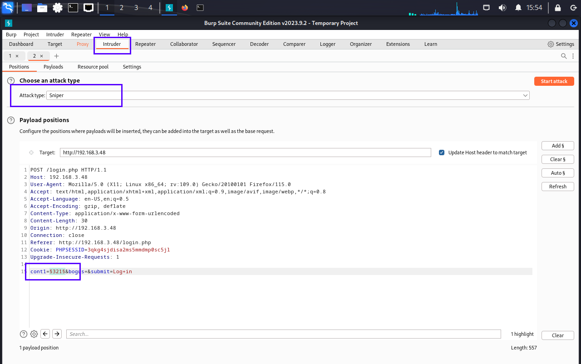Click into the request Search field
The image size is (581, 364).
tap(284, 334)
